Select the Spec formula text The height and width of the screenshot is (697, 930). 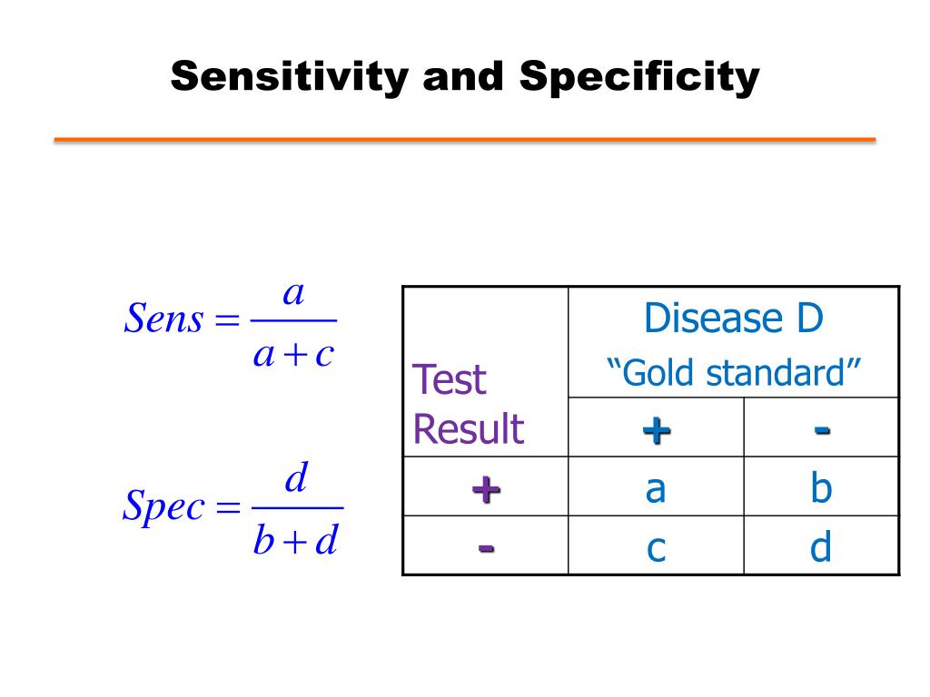233,509
